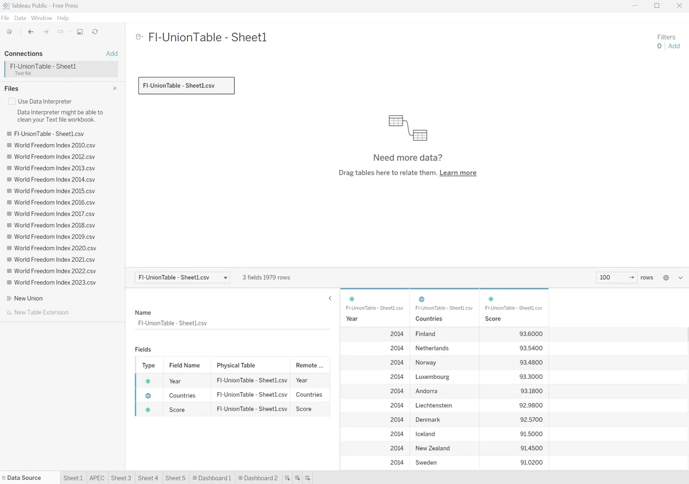
Task: Open toolbar dropdown arrow next to redo icon
Action: click(69, 32)
